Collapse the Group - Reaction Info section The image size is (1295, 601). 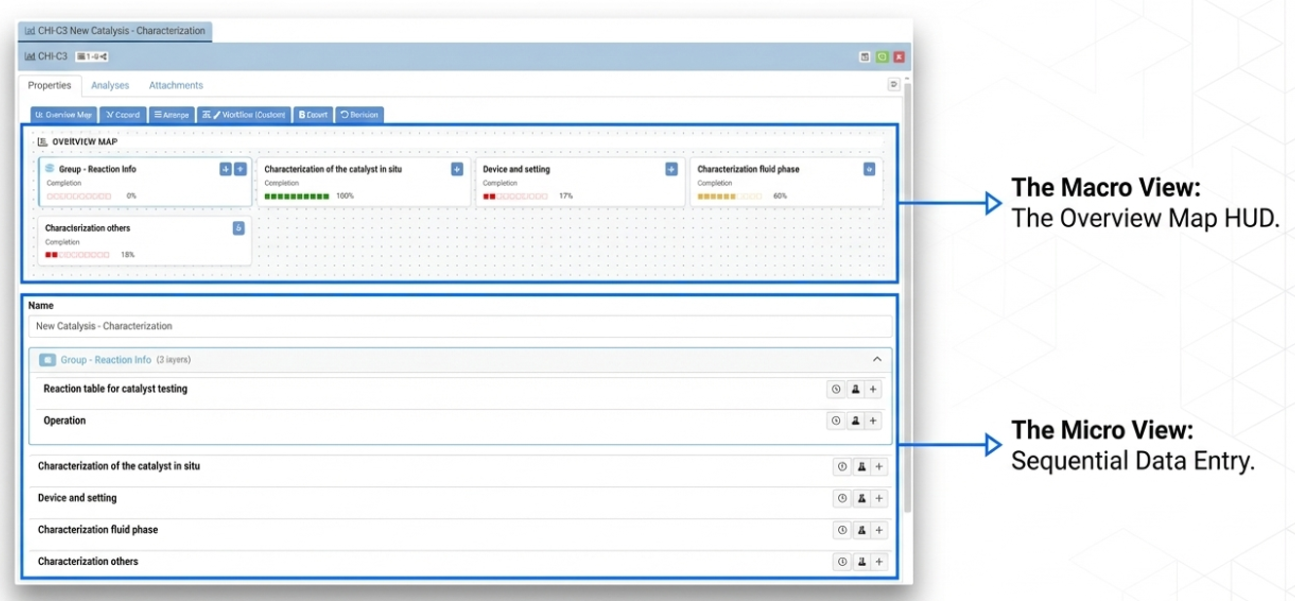pyautogui.click(x=877, y=359)
